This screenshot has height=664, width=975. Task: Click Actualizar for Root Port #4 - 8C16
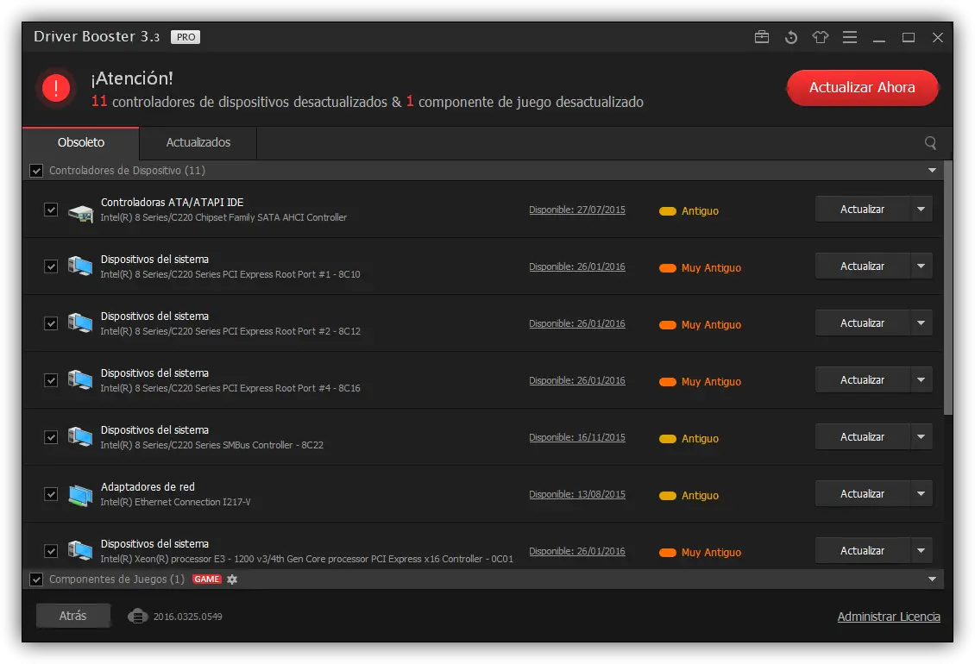(x=863, y=380)
